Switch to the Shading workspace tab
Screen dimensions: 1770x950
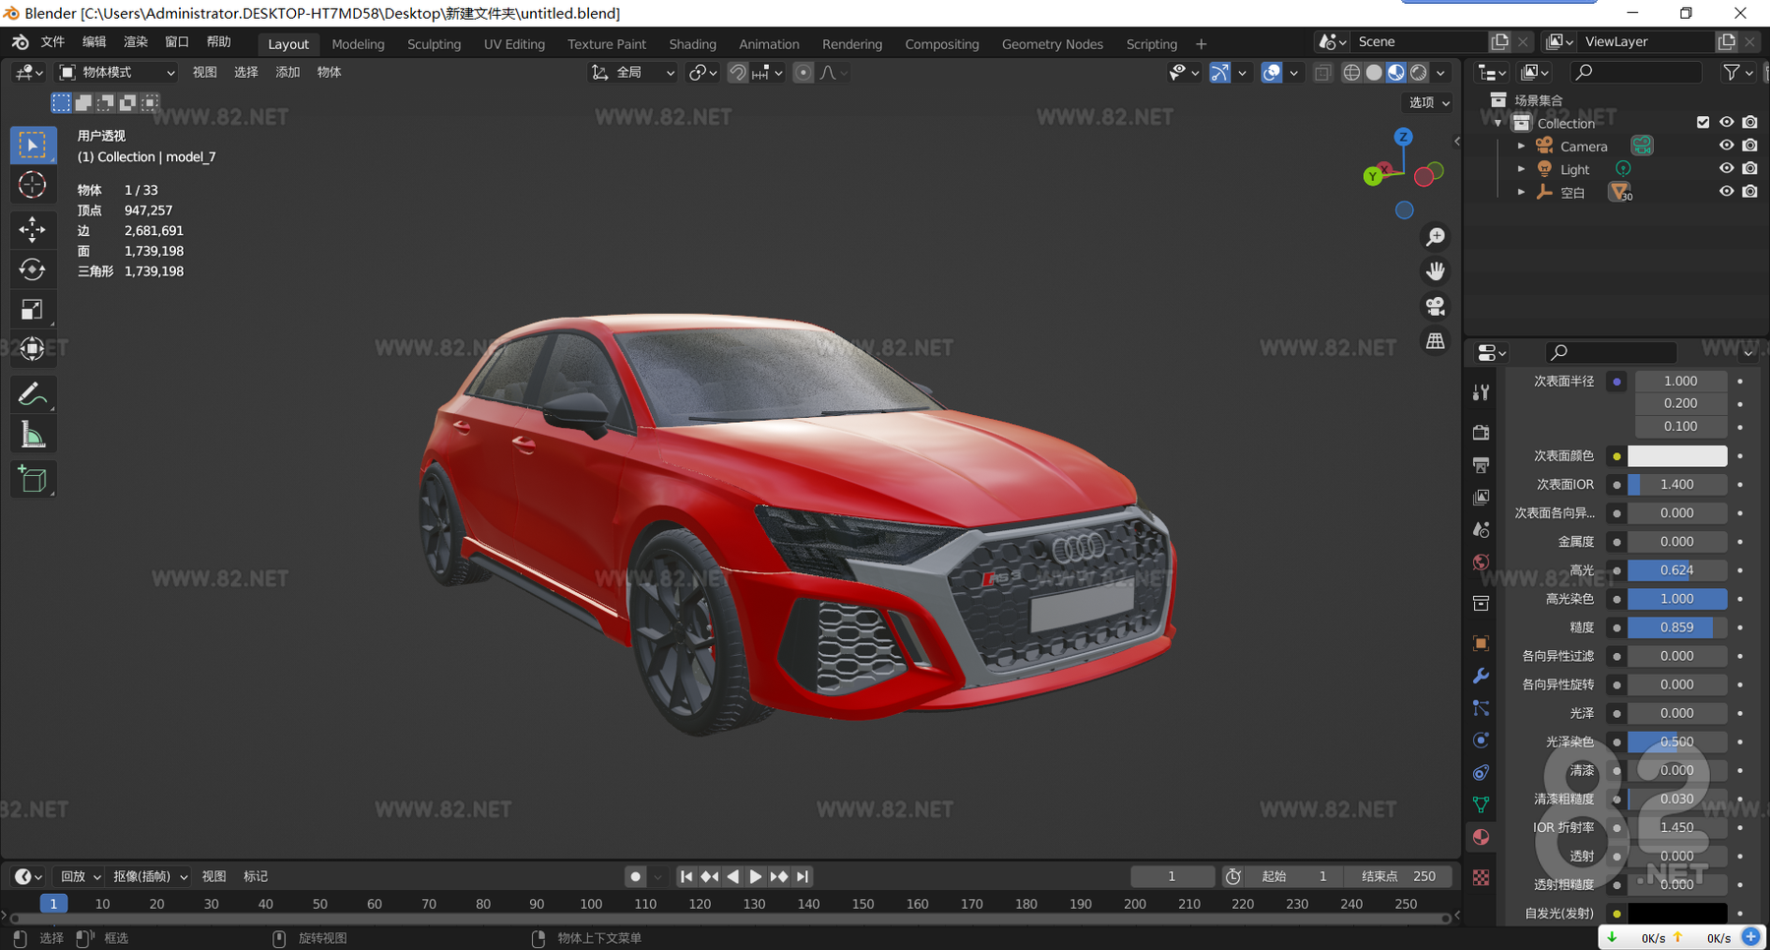692,43
